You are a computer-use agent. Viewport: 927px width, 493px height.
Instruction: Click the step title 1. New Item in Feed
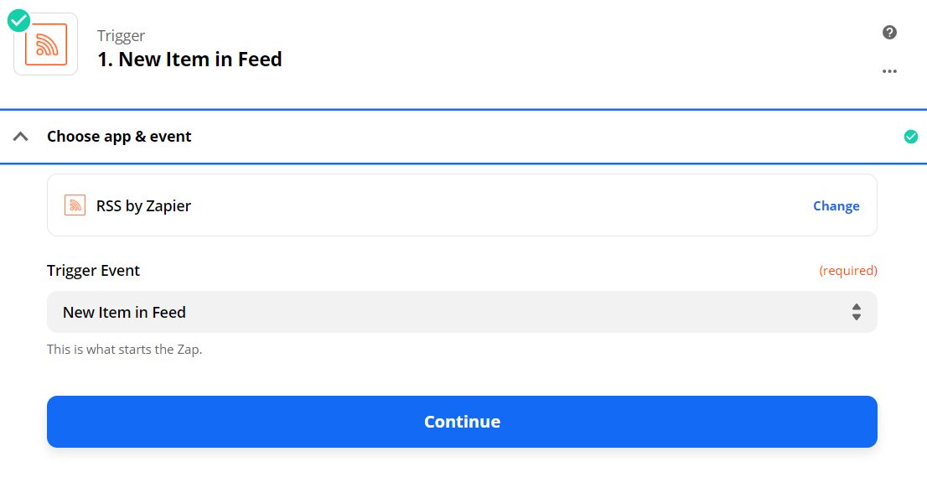point(189,60)
